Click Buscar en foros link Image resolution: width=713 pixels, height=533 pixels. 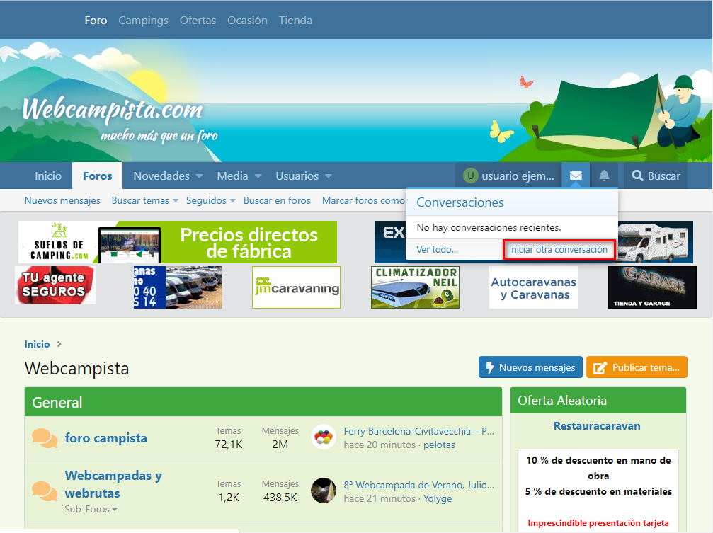coord(277,200)
